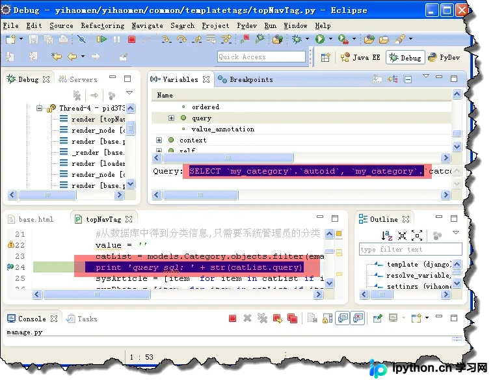
Task: Toggle breakpoint marker at line 24
Action: pos(10,267)
